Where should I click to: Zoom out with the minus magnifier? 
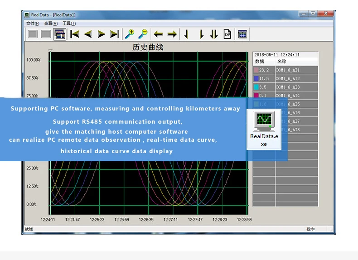pos(143,34)
